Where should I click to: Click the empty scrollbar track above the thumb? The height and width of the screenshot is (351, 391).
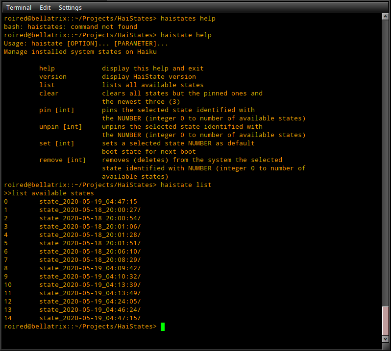[385, 162]
